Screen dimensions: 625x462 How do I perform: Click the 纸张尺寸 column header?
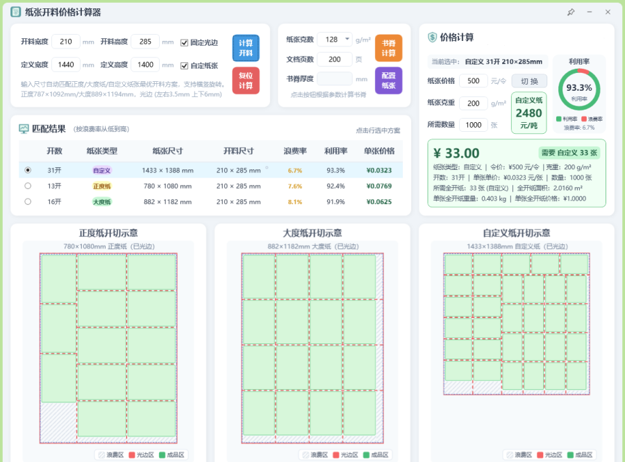[x=167, y=151]
